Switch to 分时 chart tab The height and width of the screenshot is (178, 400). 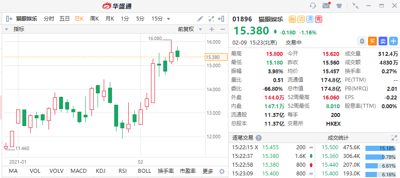point(49,19)
